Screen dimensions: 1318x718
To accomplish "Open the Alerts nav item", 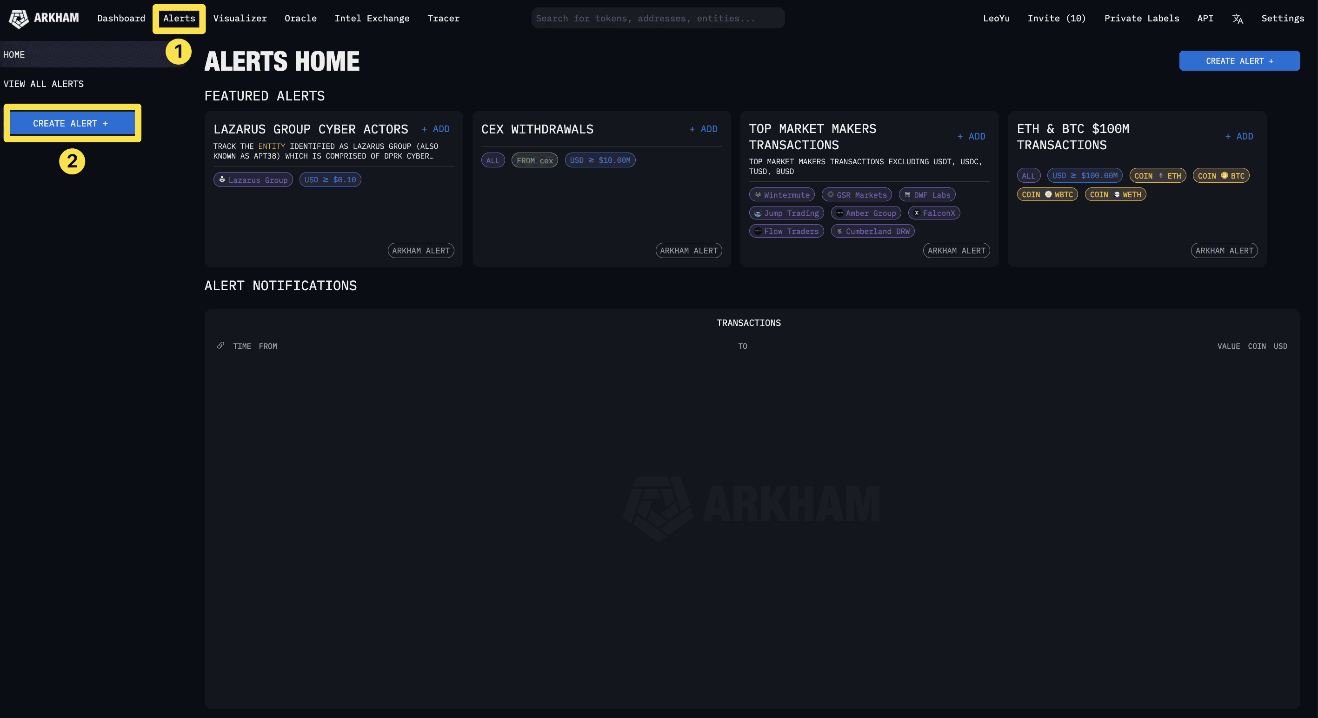I will tap(179, 19).
